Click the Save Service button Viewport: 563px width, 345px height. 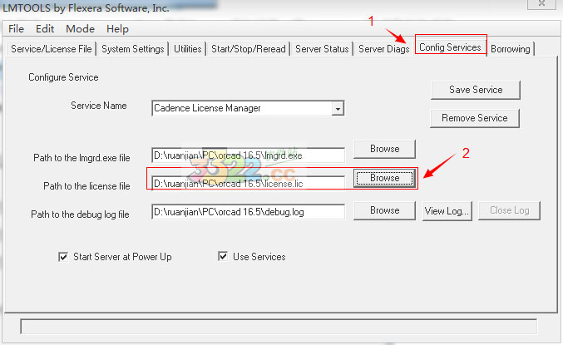click(476, 90)
